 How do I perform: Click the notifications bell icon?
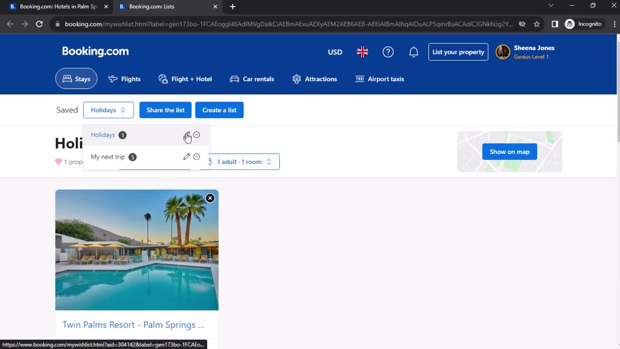[x=413, y=52]
